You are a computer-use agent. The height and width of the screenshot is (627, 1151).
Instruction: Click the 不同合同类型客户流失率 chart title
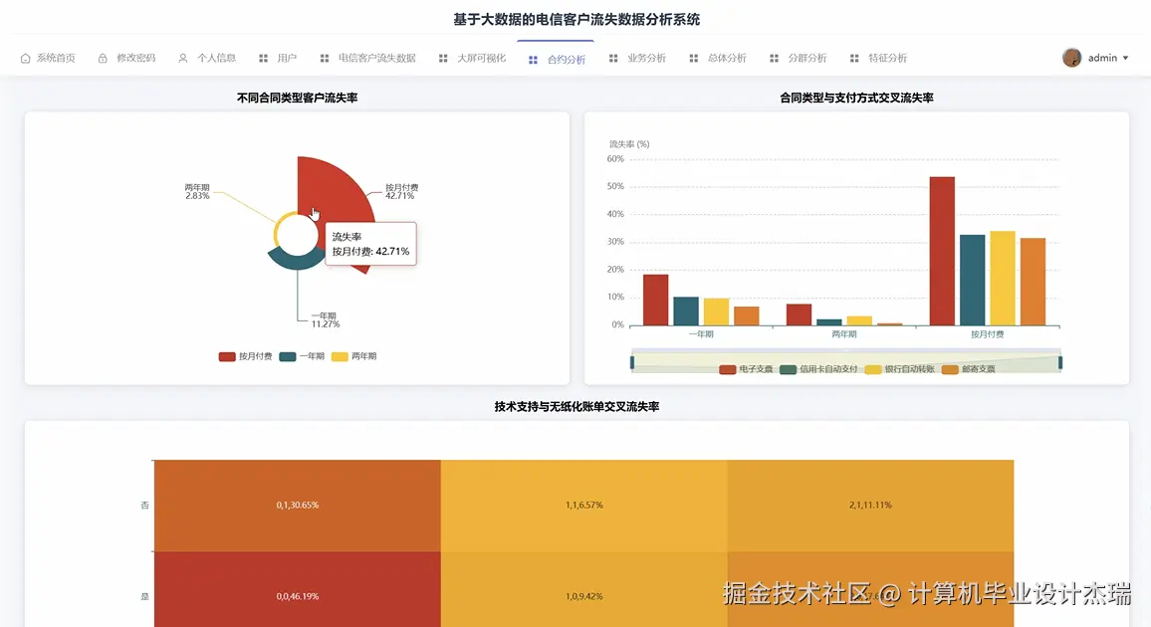298,98
